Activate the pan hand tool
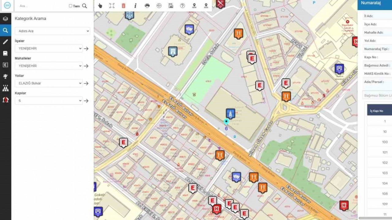 tap(100, 5)
